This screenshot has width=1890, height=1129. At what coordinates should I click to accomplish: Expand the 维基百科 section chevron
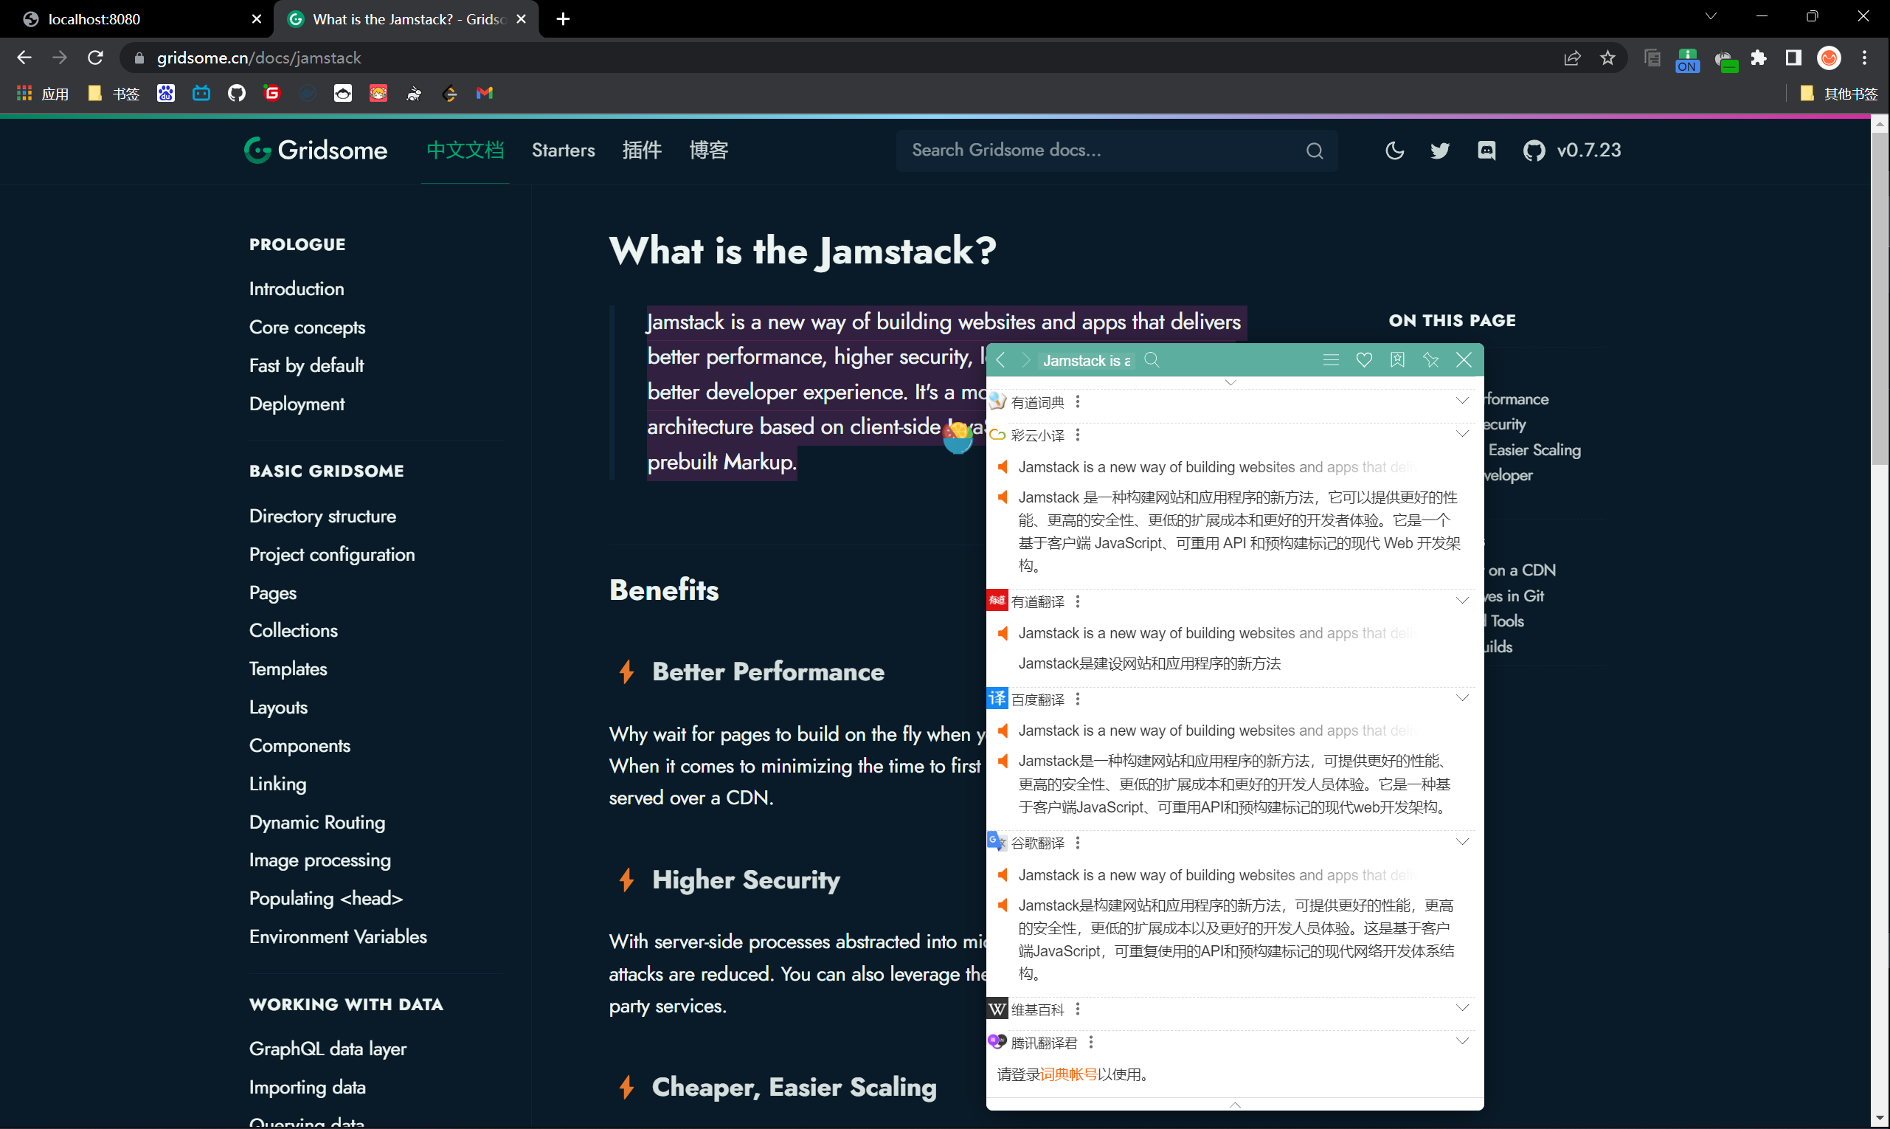pyautogui.click(x=1462, y=1009)
